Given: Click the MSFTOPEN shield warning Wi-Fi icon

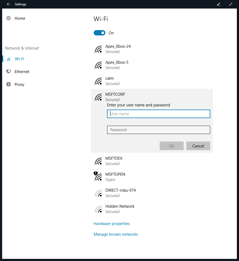Looking at the screenshot, I should coord(98,176).
